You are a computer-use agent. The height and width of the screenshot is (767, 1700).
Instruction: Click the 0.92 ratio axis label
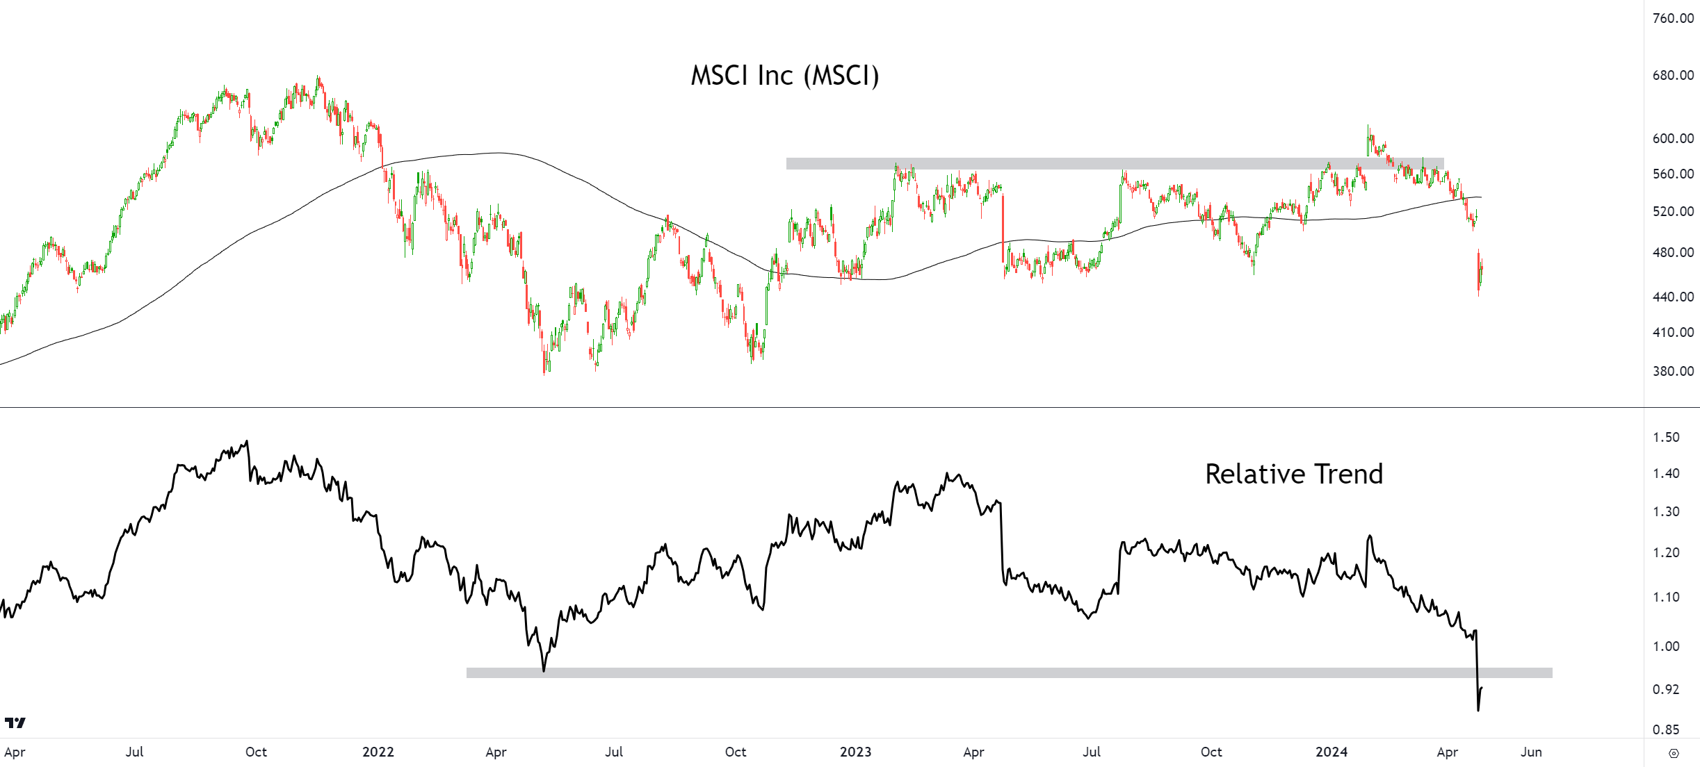1666,689
